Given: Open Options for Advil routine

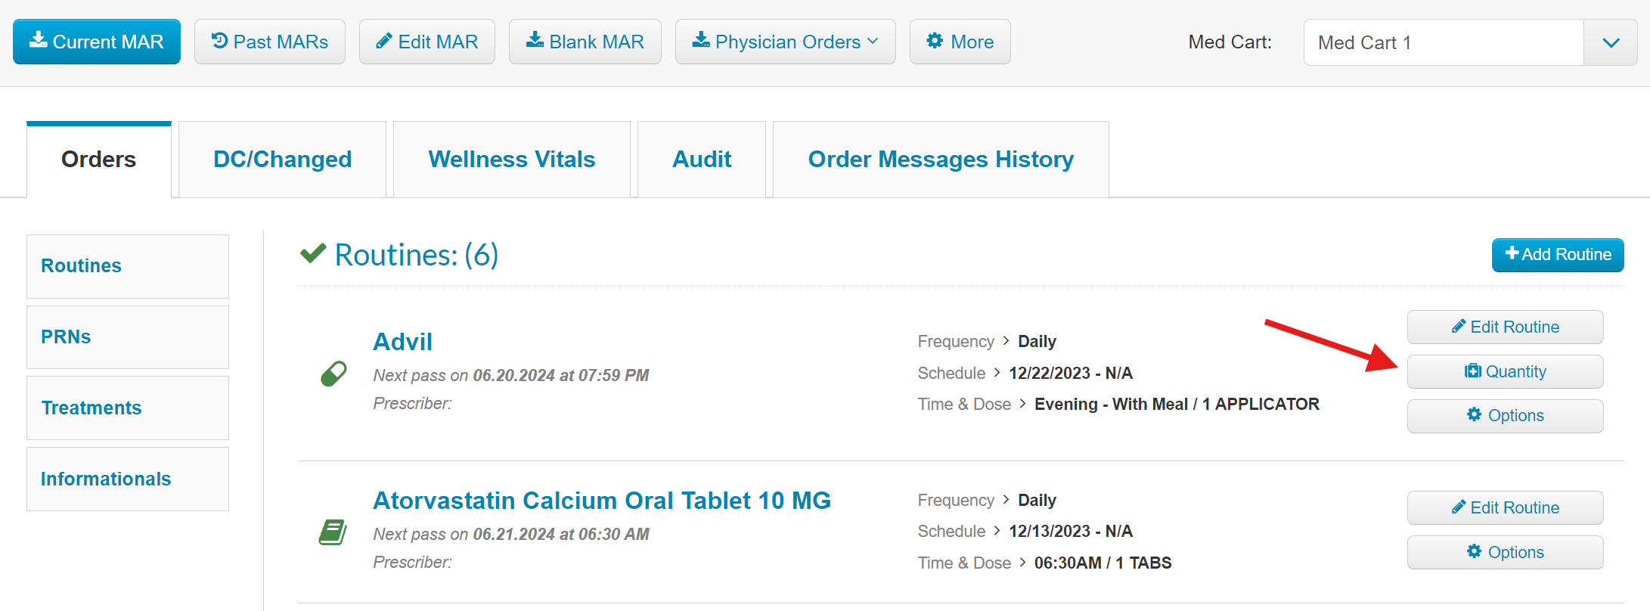Looking at the screenshot, I should [1505, 416].
